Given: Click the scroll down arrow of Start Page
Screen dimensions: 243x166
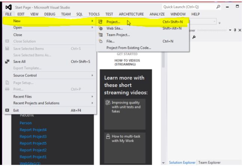Looking at the screenshot, I should (x=163, y=163).
